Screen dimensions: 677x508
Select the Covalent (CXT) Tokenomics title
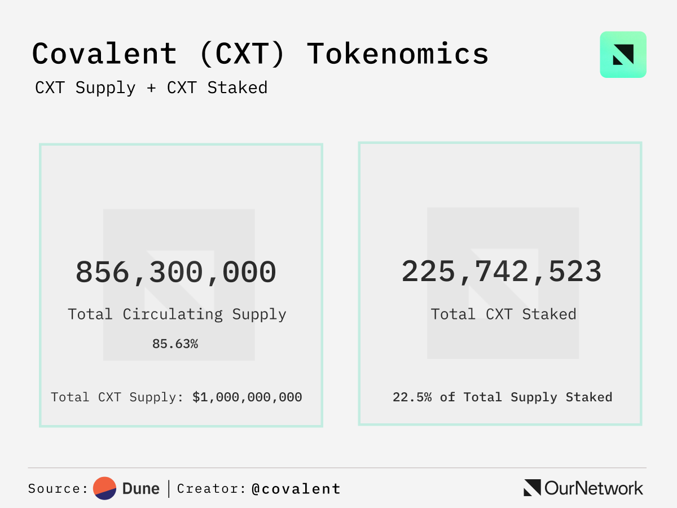click(x=260, y=54)
